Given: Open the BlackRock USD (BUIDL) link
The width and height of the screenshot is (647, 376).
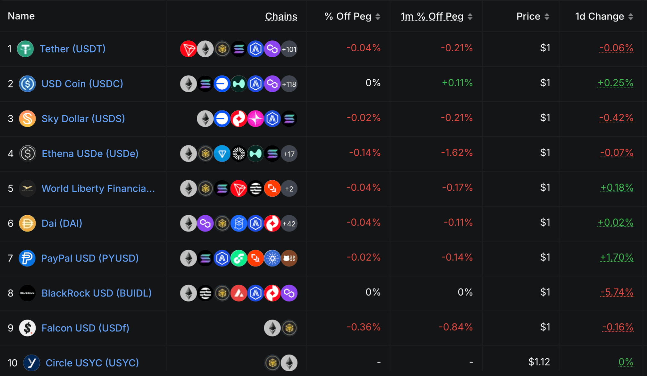Looking at the screenshot, I should 97,293.
